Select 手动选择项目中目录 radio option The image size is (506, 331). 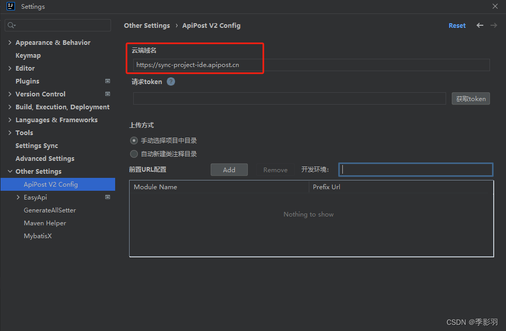[x=134, y=141]
